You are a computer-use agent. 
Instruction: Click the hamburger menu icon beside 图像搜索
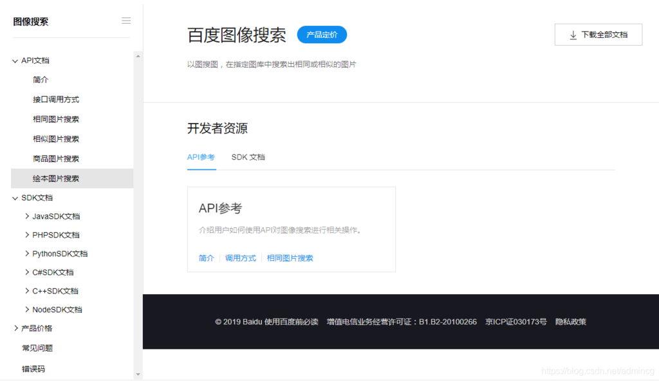pos(126,21)
